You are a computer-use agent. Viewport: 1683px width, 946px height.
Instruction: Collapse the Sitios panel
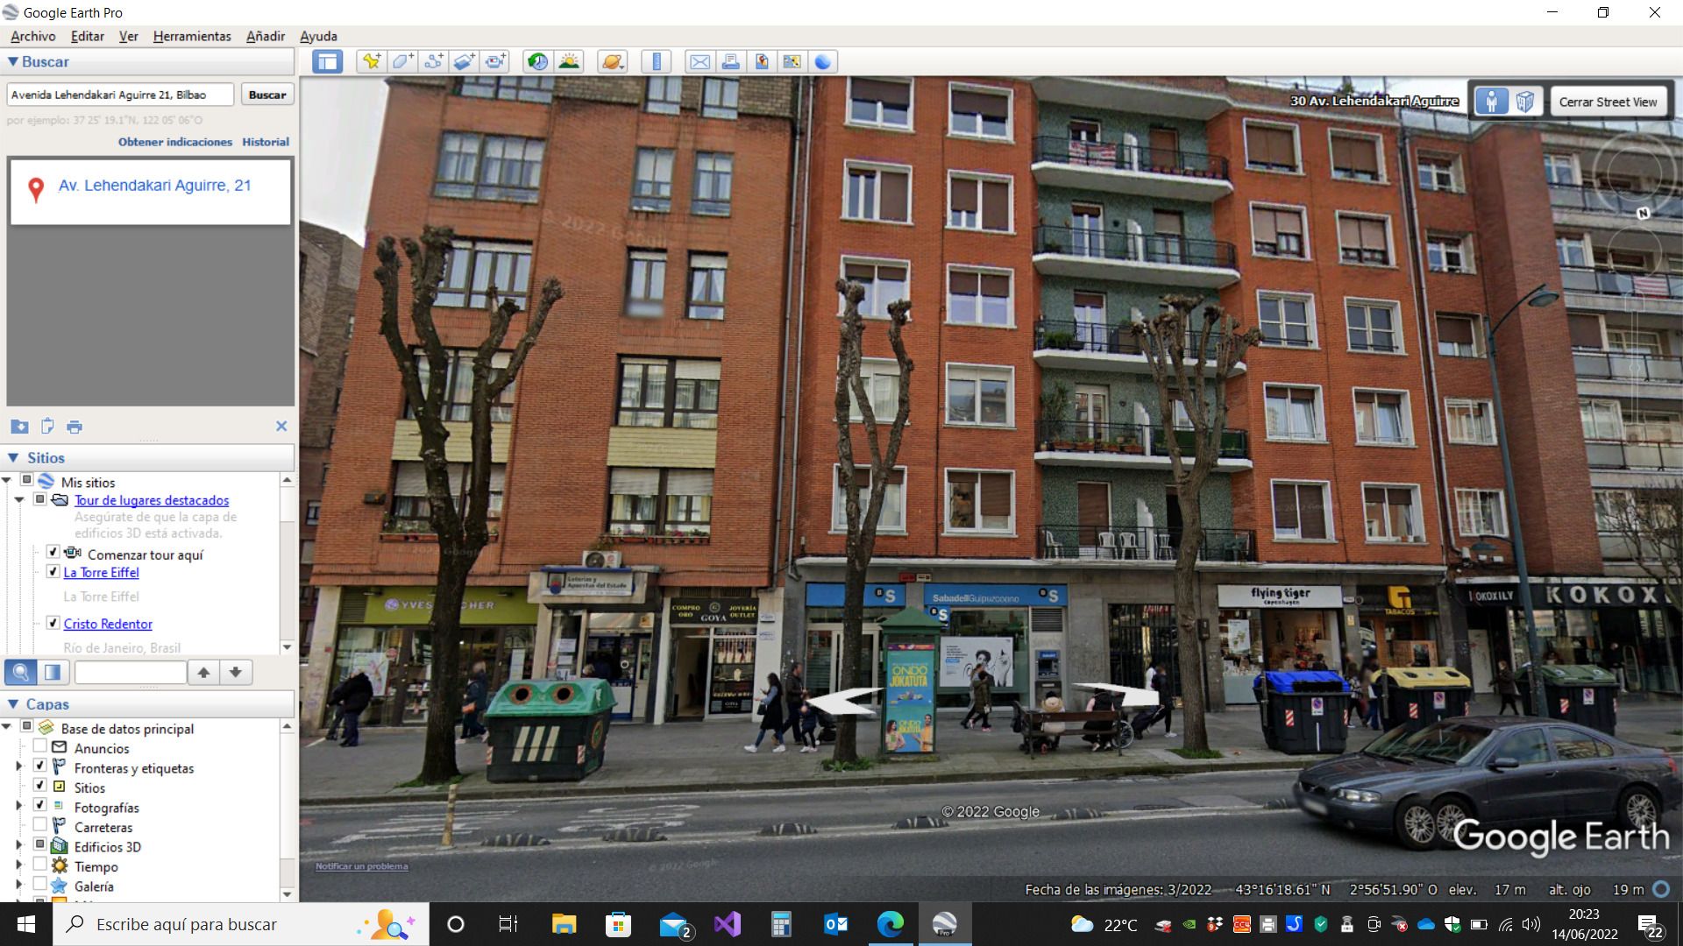tap(13, 457)
